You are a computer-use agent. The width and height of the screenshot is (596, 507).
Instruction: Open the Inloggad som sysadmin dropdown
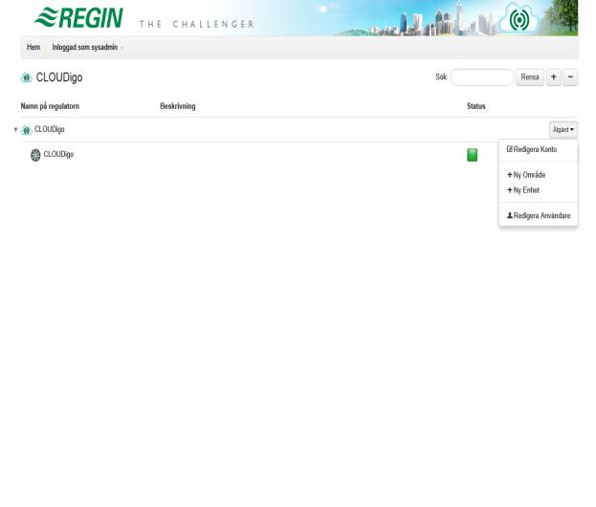(x=87, y=47)
